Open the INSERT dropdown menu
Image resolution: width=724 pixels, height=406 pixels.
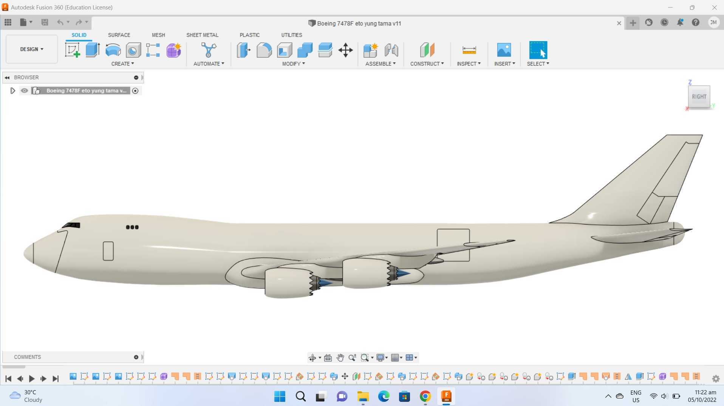(504, 64)
